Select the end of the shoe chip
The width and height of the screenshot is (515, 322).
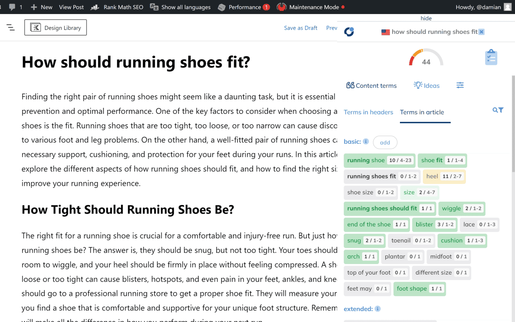click(377, 225)
